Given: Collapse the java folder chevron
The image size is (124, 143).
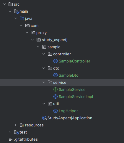Looking at the screenshot, I should tap(16, 18).
